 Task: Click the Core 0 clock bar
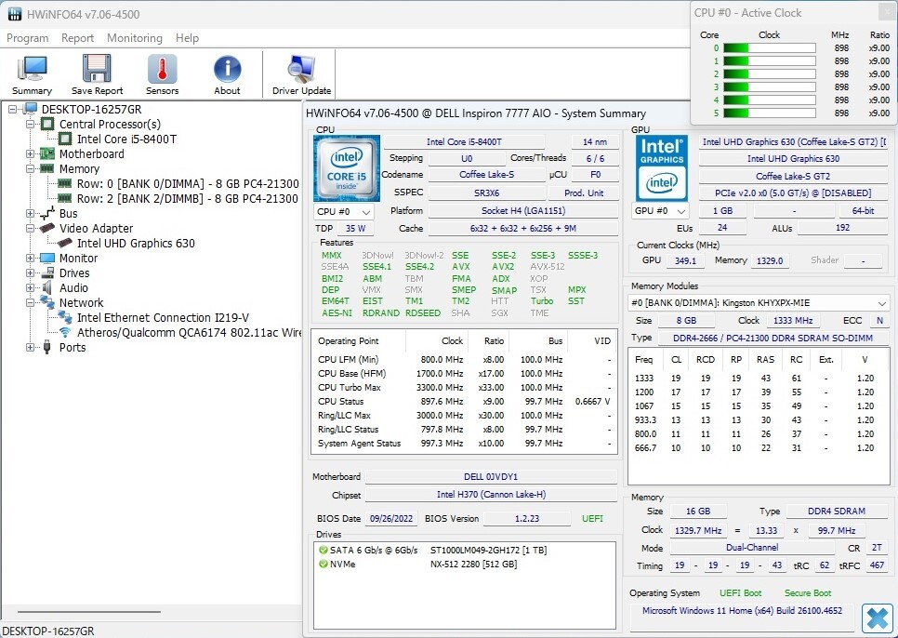point(770,48)
